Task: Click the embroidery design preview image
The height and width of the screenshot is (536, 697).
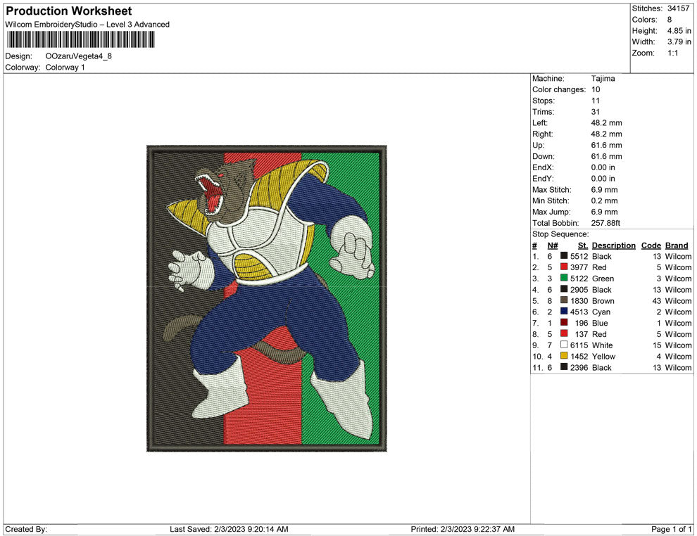Action: (267, 298)
